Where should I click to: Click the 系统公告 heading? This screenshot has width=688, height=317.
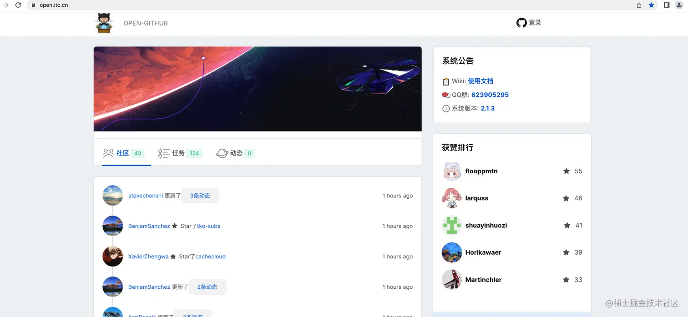point(458,61)
